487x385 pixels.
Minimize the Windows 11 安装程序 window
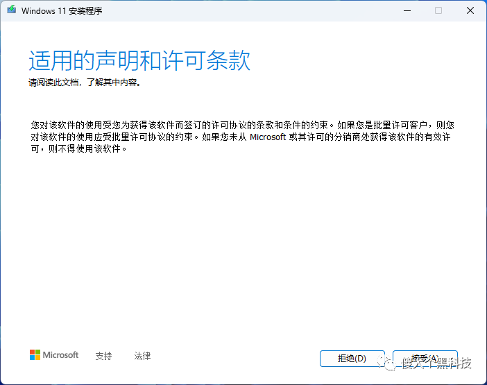point(405,10)
